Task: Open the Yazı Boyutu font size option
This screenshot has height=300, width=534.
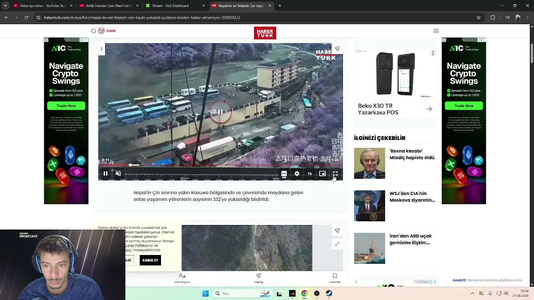Action: click(182, 278)
